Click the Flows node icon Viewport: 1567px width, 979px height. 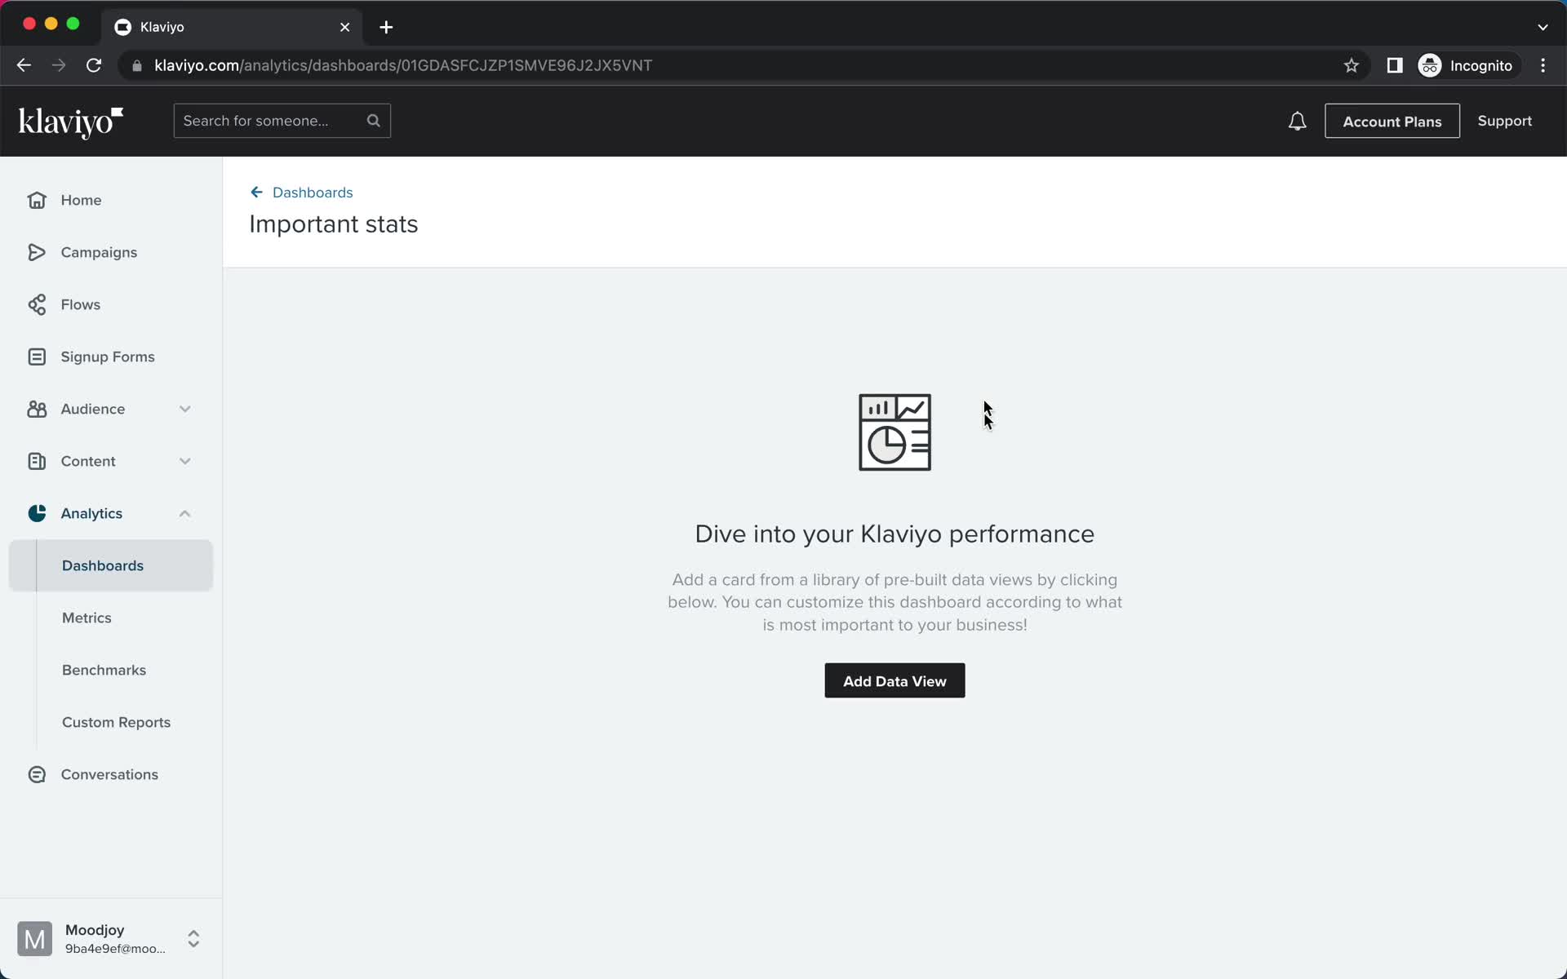37,304
